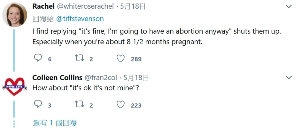This screenshot has height=129, width=302.
Task: Click the "it's ok it's not mine" tweet text
Action: point(86,88)
